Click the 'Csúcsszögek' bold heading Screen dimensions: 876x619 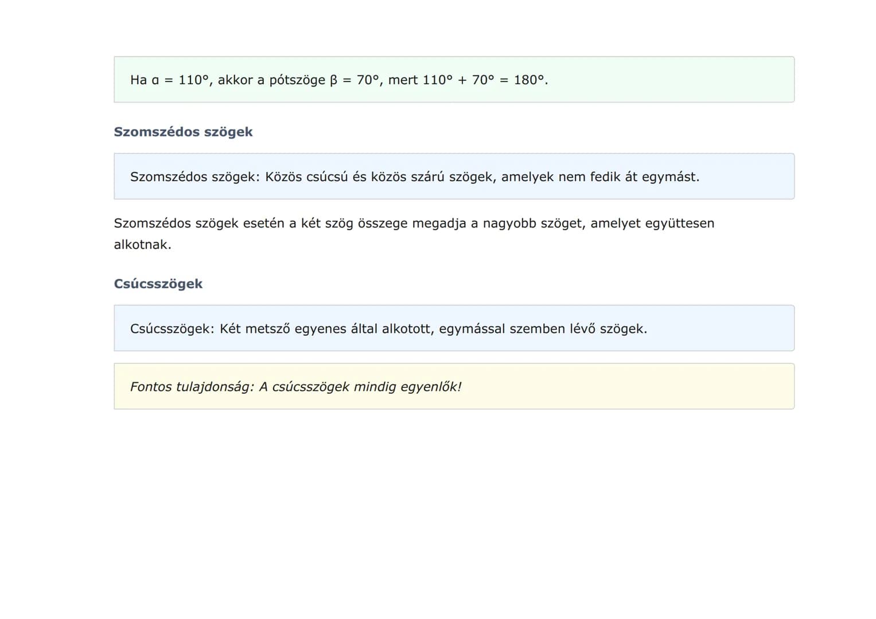click(158, 284)
